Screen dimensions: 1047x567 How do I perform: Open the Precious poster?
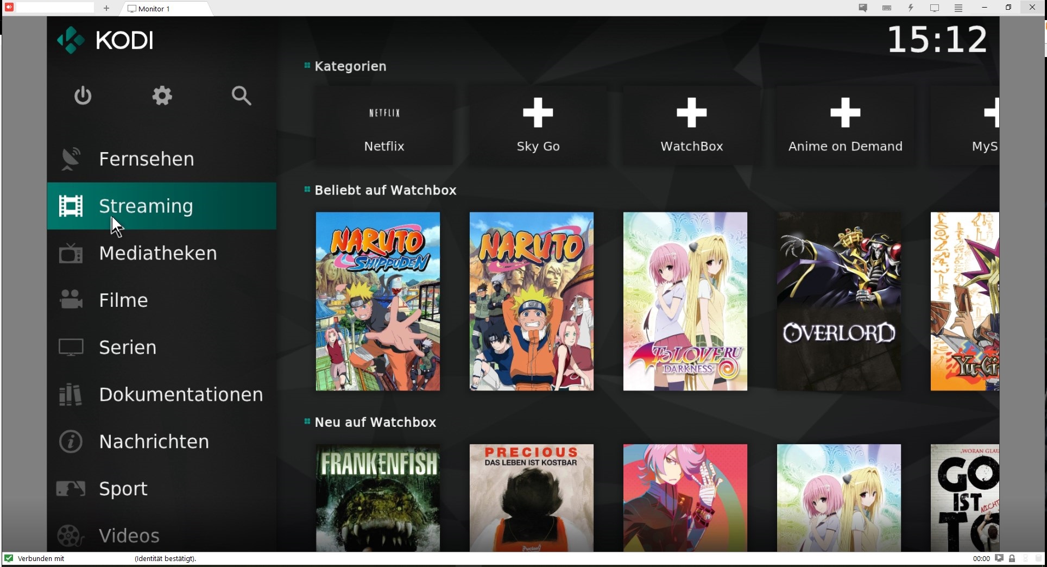(532, 498)
